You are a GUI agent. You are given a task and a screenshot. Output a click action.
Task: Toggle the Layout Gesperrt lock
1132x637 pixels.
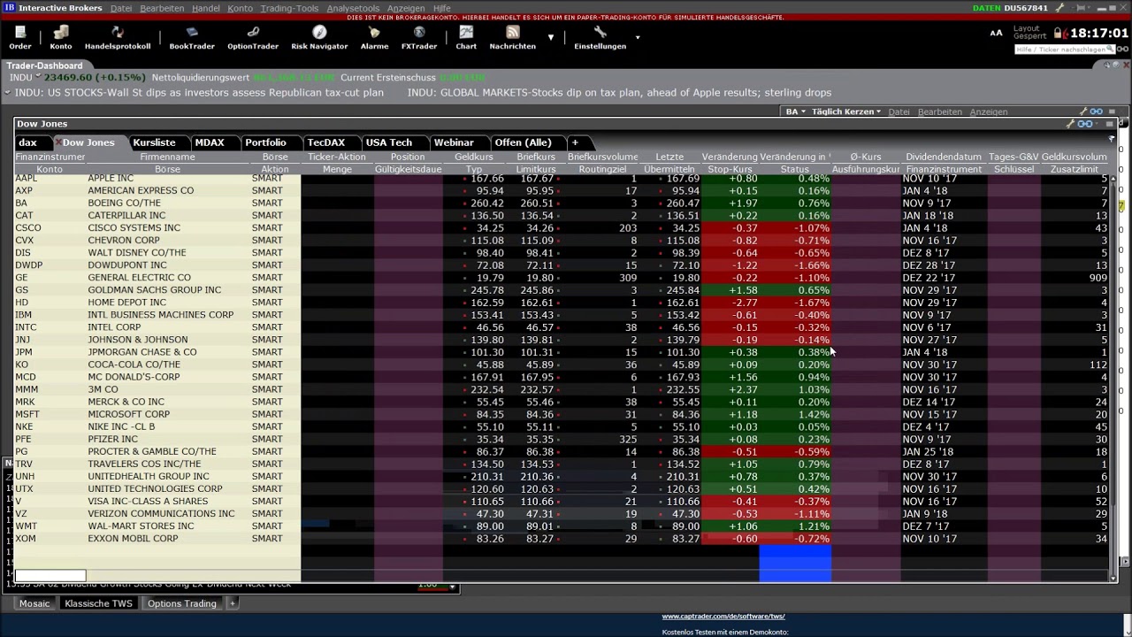click(1036, 33)
